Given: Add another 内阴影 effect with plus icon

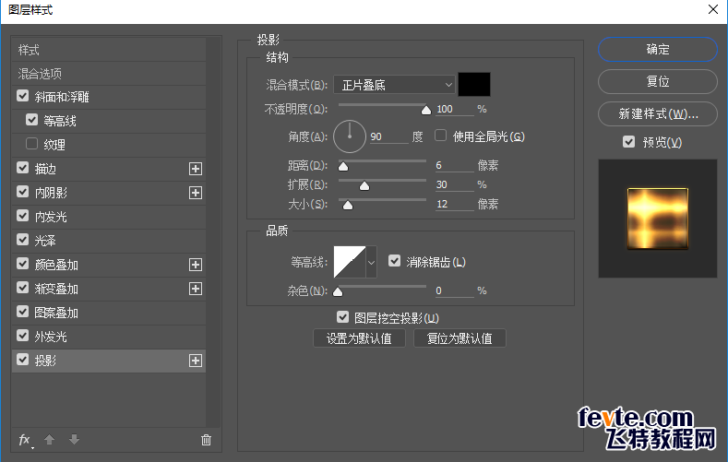Looking at the screenshot, I should coord(196,193).
